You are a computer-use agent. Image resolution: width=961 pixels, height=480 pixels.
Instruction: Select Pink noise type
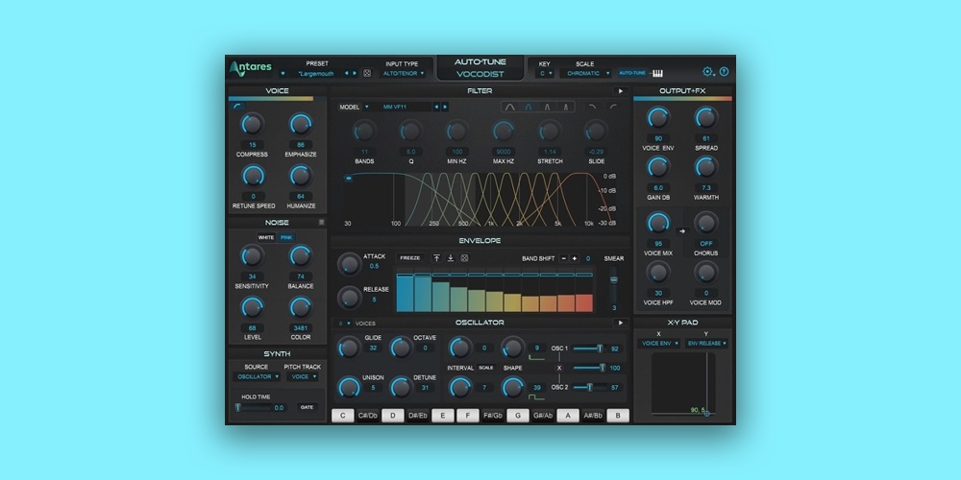coord(286,237)
